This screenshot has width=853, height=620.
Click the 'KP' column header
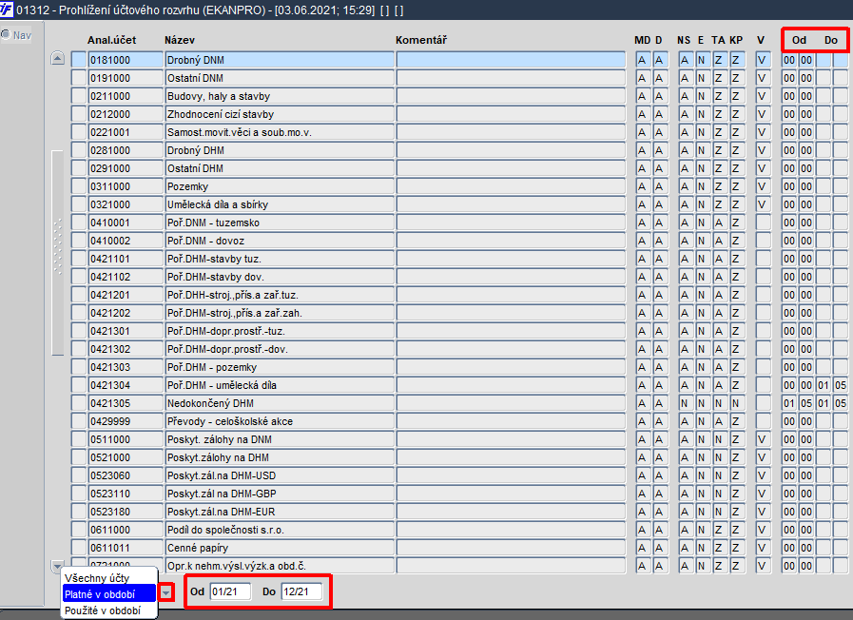(736, 40)
